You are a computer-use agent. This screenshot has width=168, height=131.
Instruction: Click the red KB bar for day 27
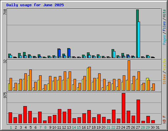tap(138, 111)
